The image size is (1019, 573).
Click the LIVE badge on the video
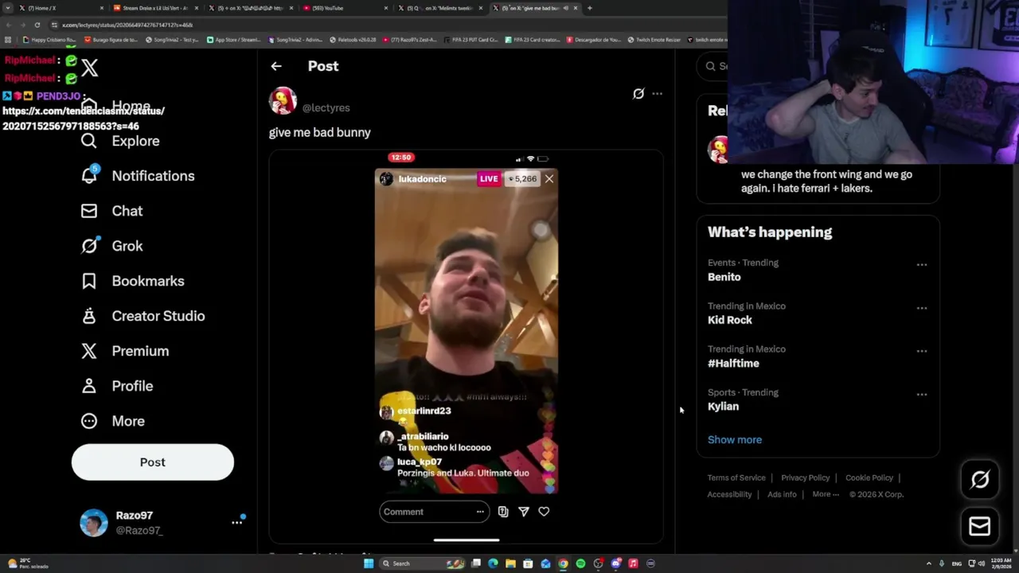click(489, 179)
